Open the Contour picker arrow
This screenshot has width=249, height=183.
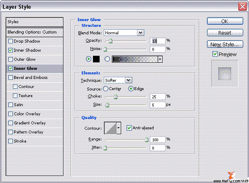119,128
